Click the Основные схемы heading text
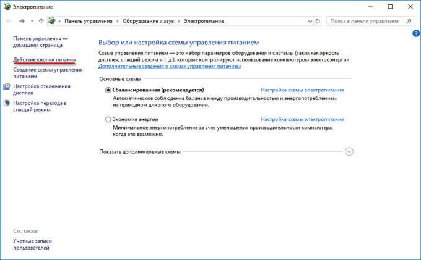 tap(120, 78)
